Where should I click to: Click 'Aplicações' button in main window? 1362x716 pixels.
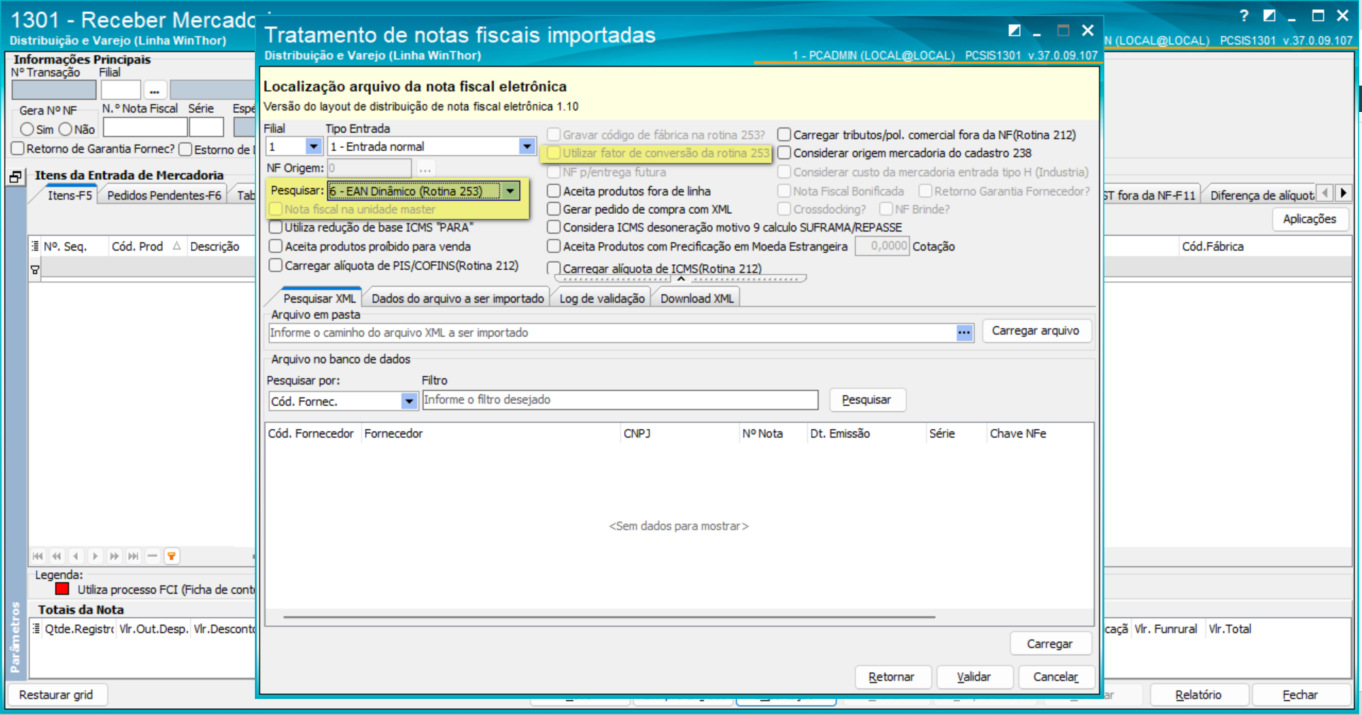(x=1310, y=220)
